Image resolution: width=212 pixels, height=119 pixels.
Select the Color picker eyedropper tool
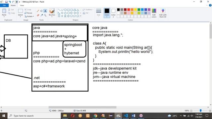click(41, 16)
